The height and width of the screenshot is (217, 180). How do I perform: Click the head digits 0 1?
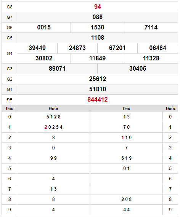click(x=126, y=168)
